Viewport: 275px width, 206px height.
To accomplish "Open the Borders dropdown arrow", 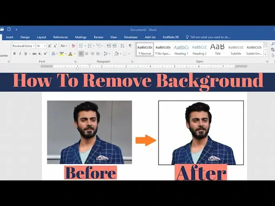I will click(129, 54).
